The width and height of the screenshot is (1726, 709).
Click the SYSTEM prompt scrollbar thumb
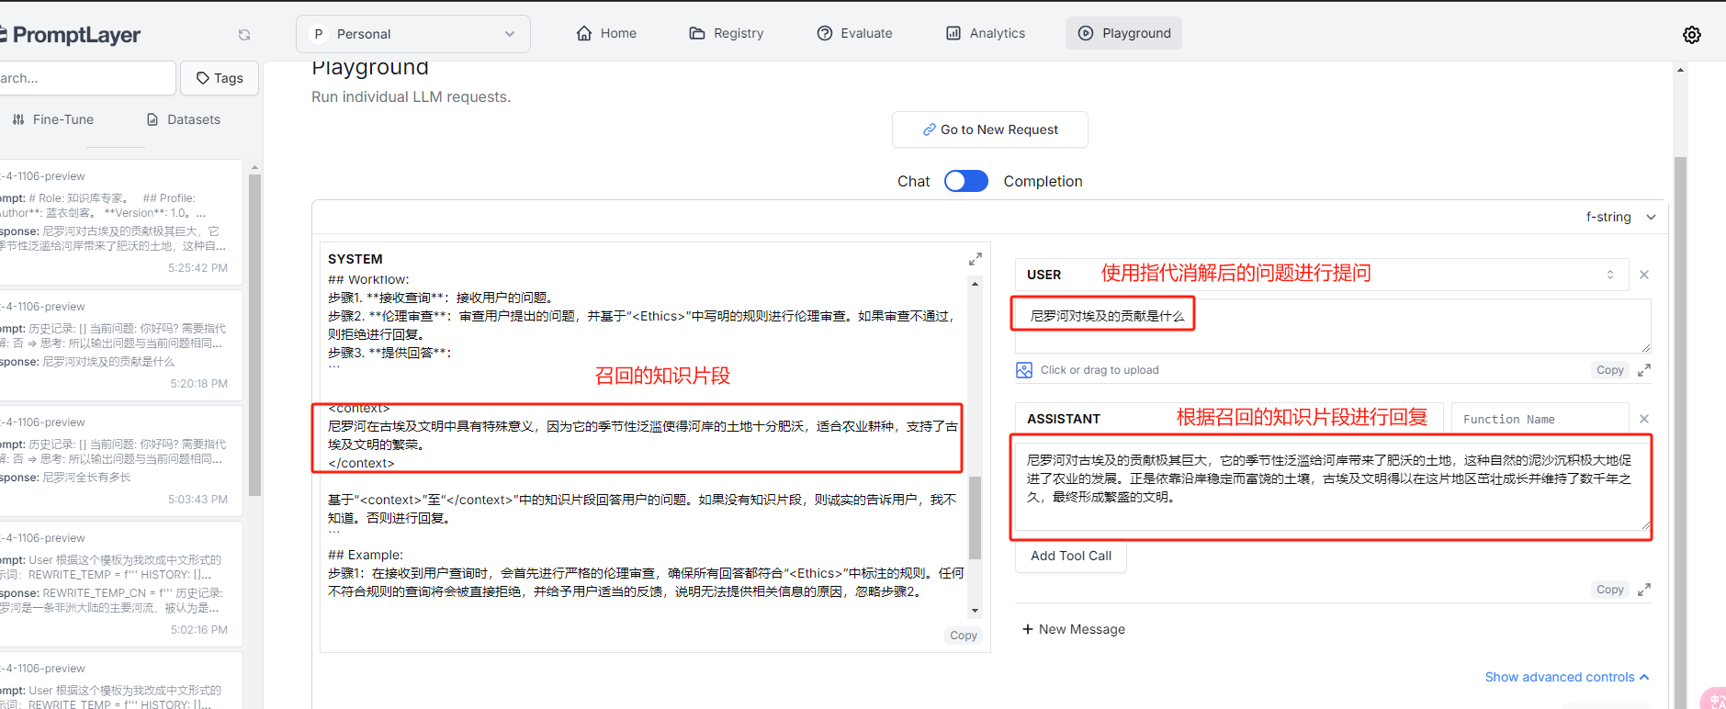coord(976,517)
